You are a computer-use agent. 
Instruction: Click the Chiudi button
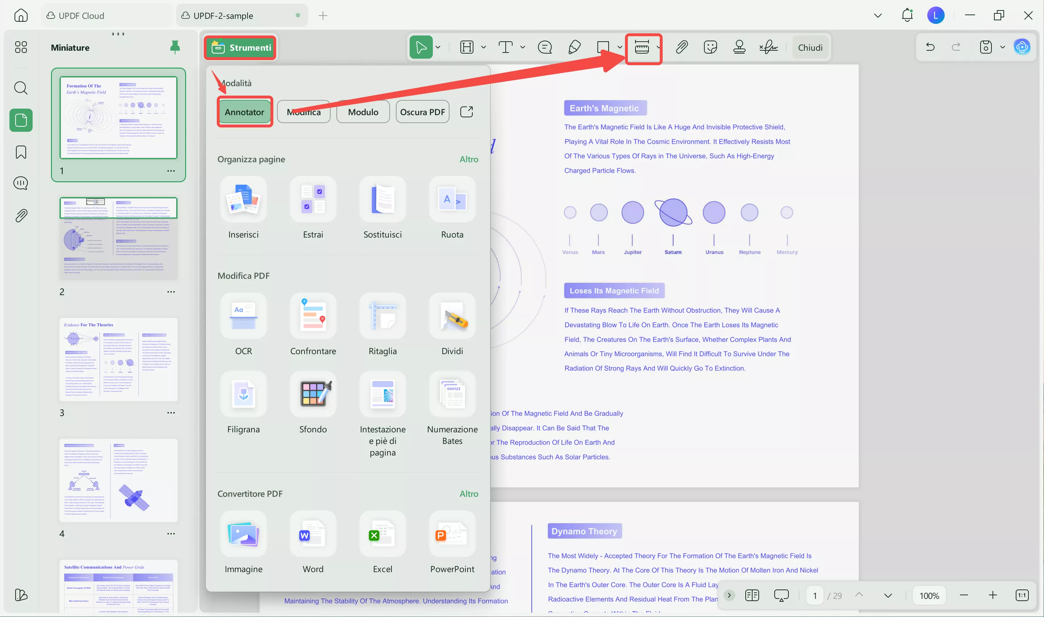[810, 47]
